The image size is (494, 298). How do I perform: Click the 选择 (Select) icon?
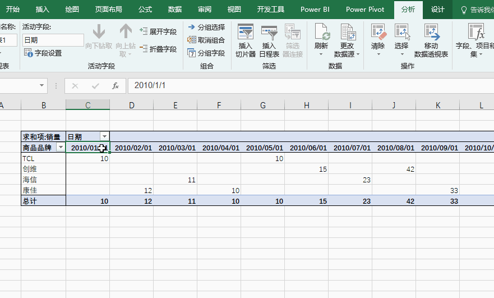(x=402, y=32)
